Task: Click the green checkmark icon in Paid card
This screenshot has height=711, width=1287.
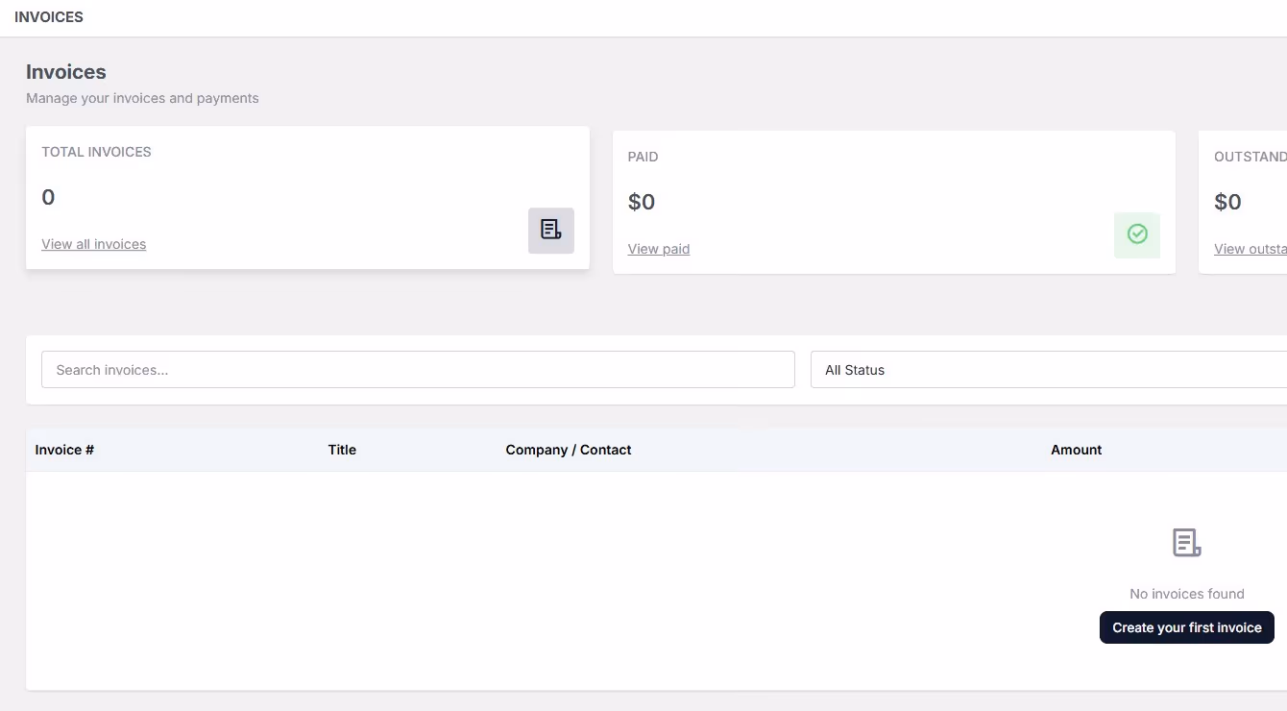Action: (x=1137, y=234)
